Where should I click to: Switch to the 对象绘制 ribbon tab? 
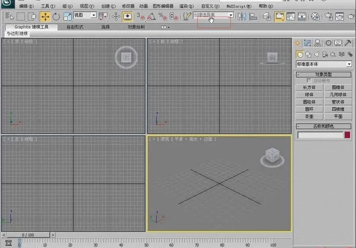coord(136,27)
